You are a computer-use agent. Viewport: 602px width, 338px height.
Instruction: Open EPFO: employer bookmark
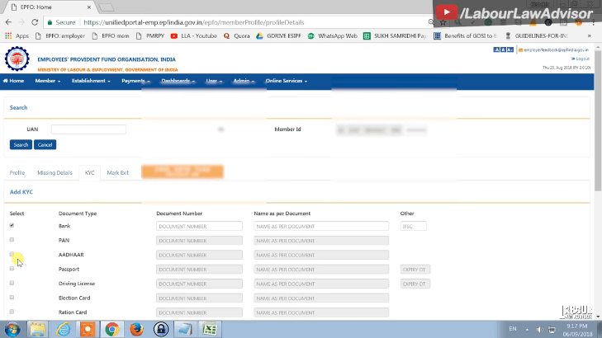tap(60, 35)
